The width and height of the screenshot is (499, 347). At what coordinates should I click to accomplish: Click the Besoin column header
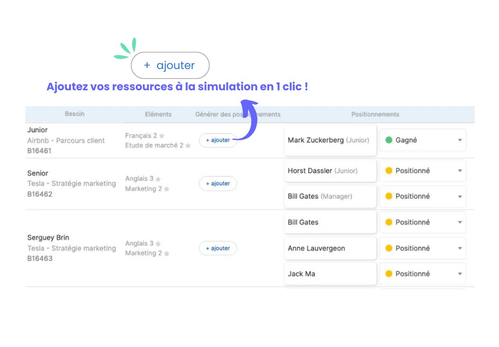point(75,114)
